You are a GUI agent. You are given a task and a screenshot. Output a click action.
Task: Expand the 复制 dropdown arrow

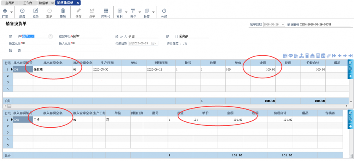click(x=126, y=12)
